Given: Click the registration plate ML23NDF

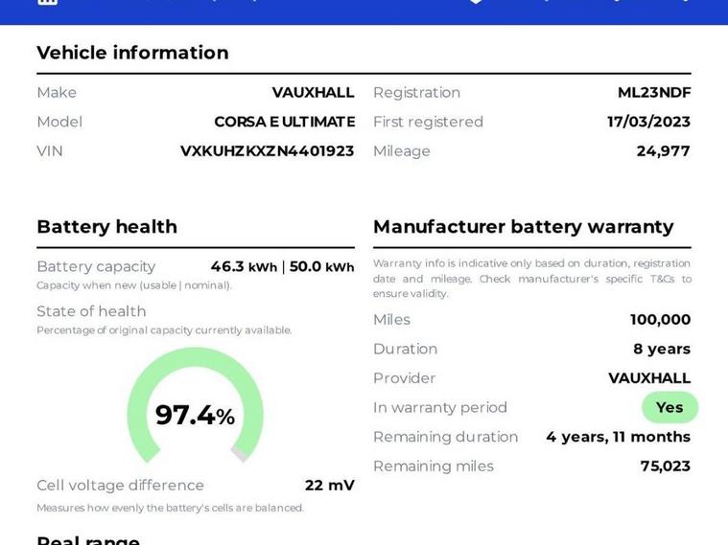Looking at the screenshot, I should point(654,92).
